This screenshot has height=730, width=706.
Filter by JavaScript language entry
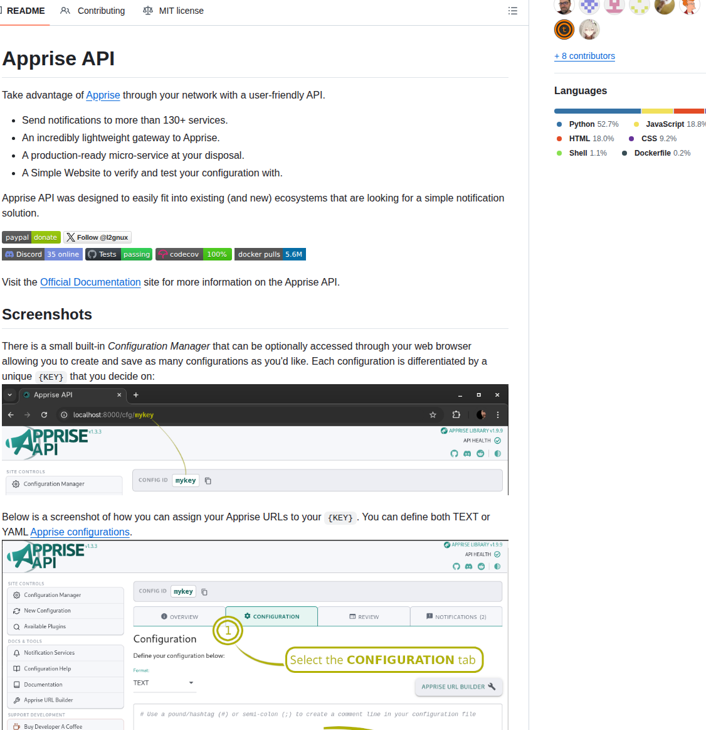(x=669, y=124)
